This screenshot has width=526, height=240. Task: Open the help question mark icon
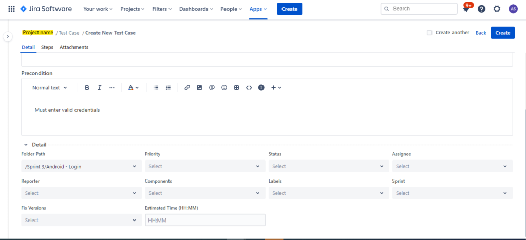click(x=481, y=9)
